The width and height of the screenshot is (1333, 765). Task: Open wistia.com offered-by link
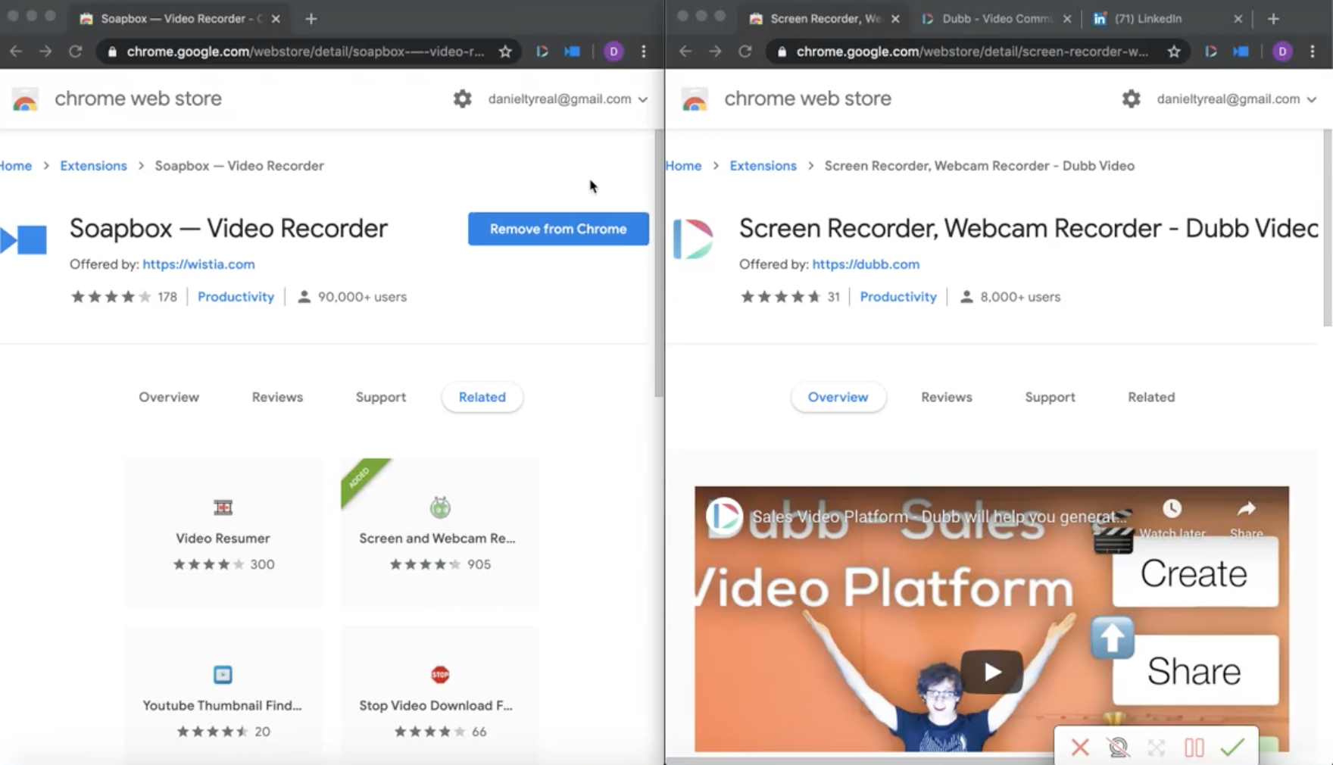198,264
